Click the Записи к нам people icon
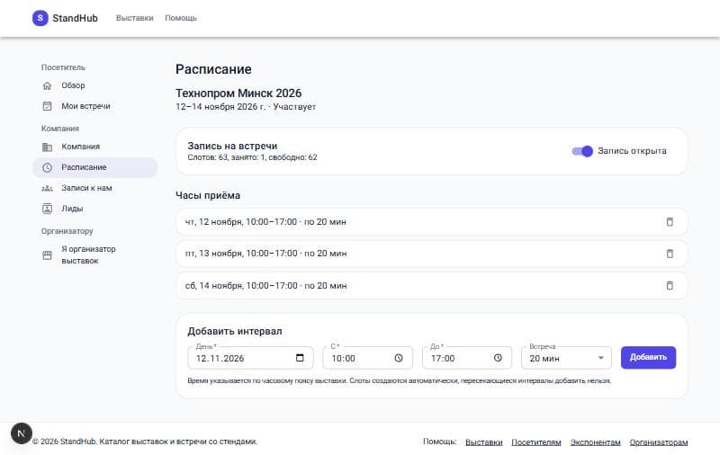The width and height of the screenshot is (720, 455). [x=48, y=188]
